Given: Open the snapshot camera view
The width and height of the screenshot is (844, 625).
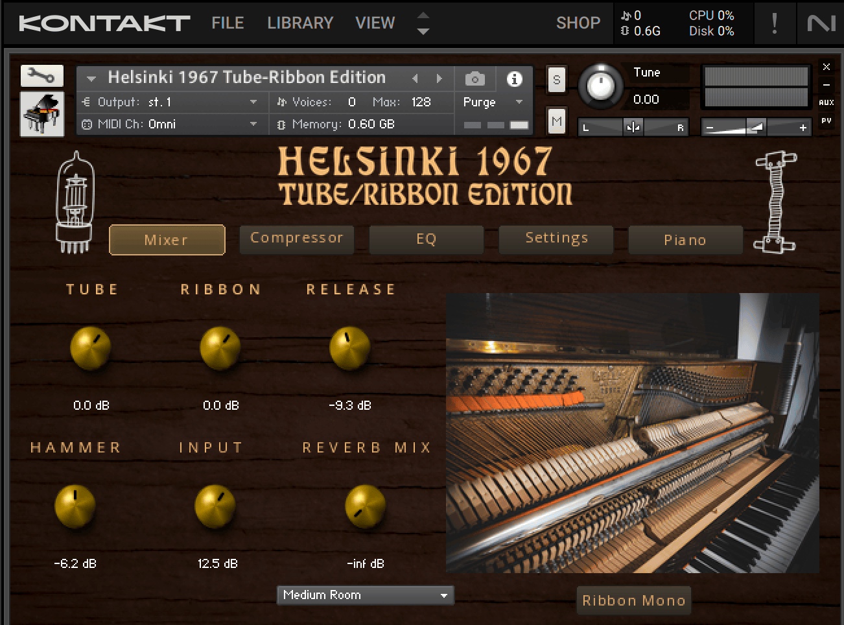Looking at the screenshot, I should [x=475, y=79].
